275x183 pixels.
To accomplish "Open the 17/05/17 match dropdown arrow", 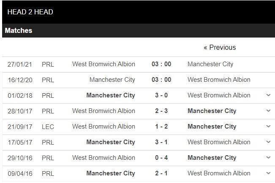I will 268,142.
